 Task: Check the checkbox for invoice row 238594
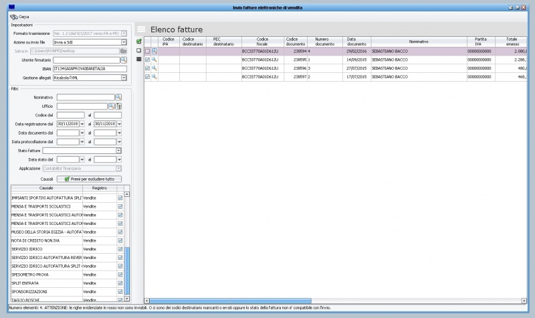[147, 51]
